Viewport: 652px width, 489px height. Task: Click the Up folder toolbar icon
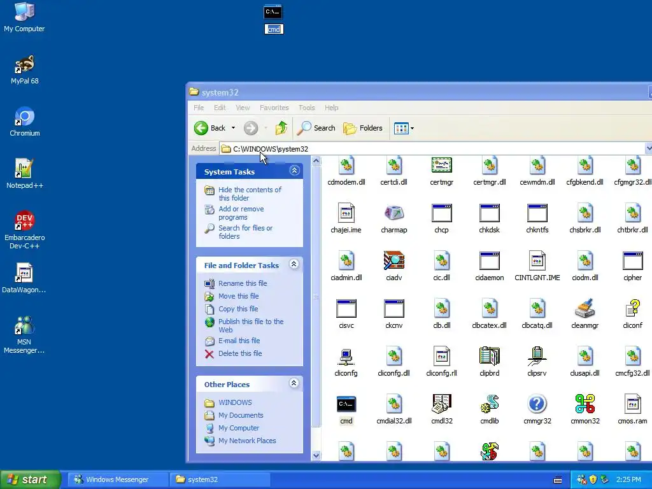[x=281, y=128]
